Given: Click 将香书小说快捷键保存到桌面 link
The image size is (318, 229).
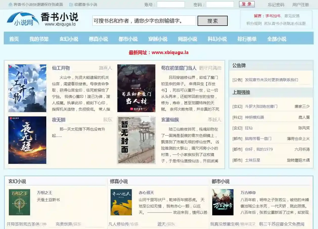Looking at the screenshot, I should (38, 5).
